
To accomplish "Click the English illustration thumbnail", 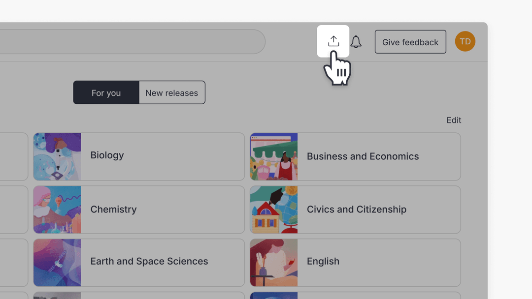I will [274, 262].
